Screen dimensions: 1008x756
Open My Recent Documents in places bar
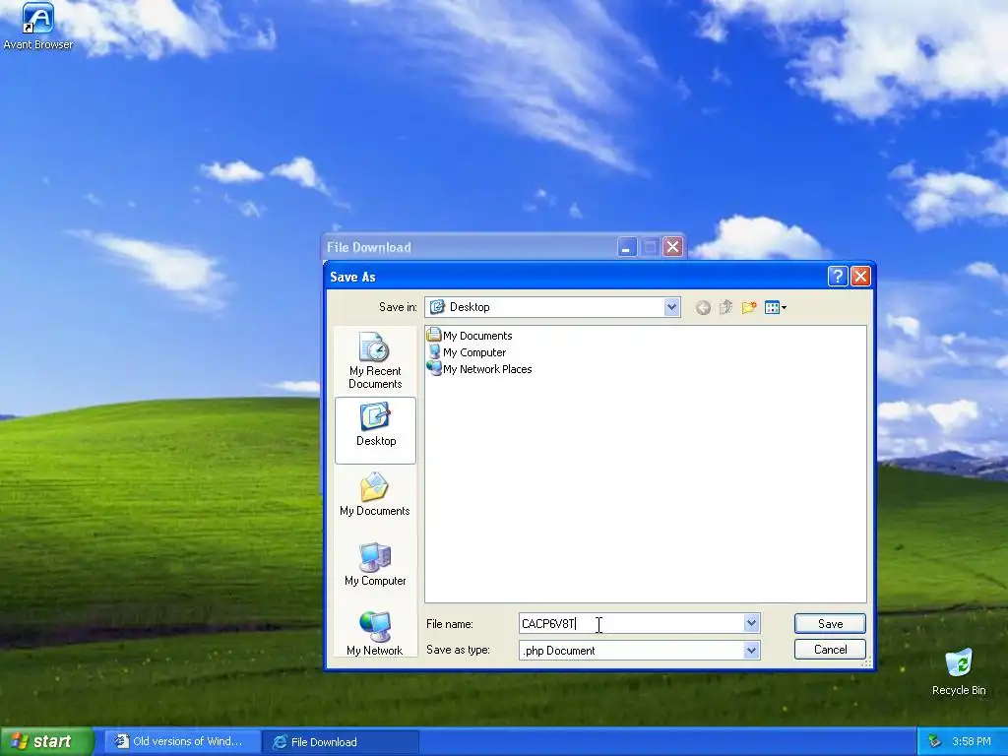click(375, 360)
